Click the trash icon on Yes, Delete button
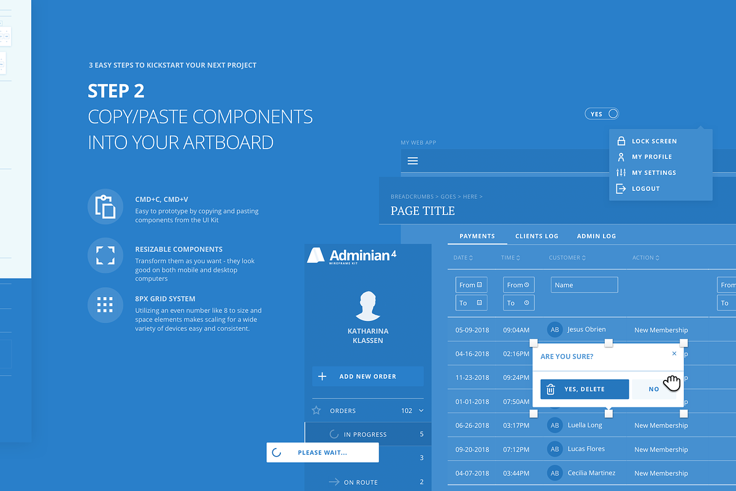 pos(551,389)
